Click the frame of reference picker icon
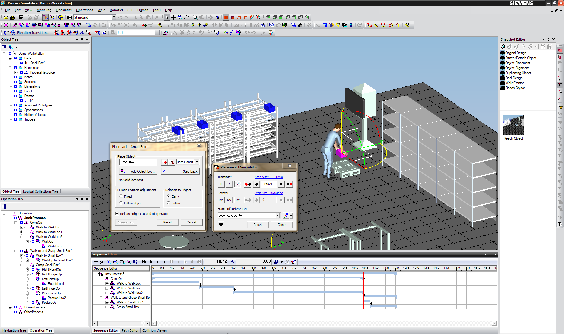 point(286,216)
